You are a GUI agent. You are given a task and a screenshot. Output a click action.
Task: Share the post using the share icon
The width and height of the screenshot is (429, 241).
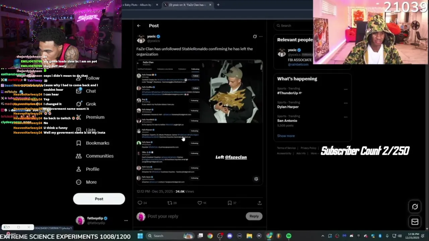pyautogui.click(x=259, y=203)
